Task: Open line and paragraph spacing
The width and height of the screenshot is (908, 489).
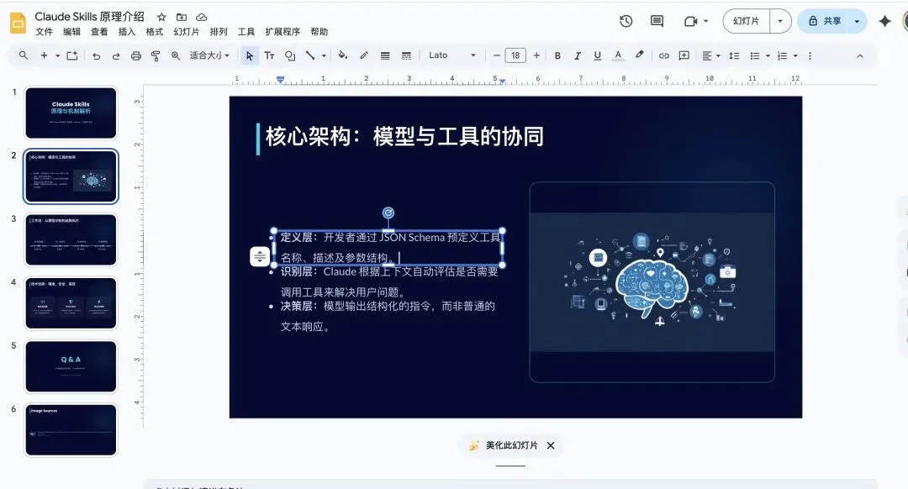Action: (734, 55)
